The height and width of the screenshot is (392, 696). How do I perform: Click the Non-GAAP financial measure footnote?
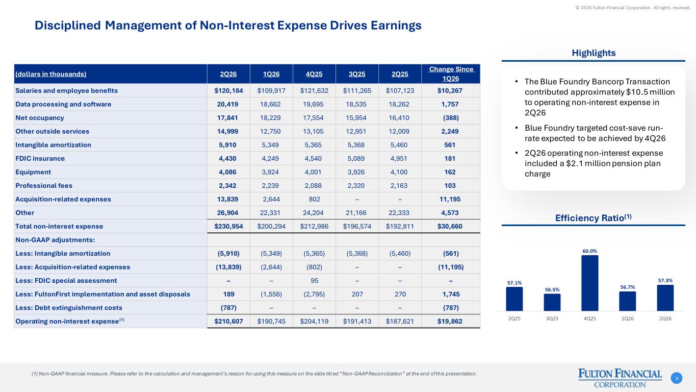[x=254, y=374]
